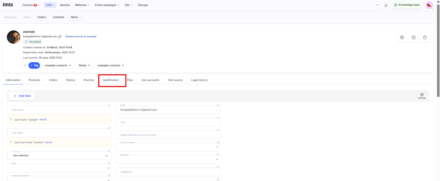Expand the Country dropdown
Viewport: 440px width, 181px height.
coord(106,156)
